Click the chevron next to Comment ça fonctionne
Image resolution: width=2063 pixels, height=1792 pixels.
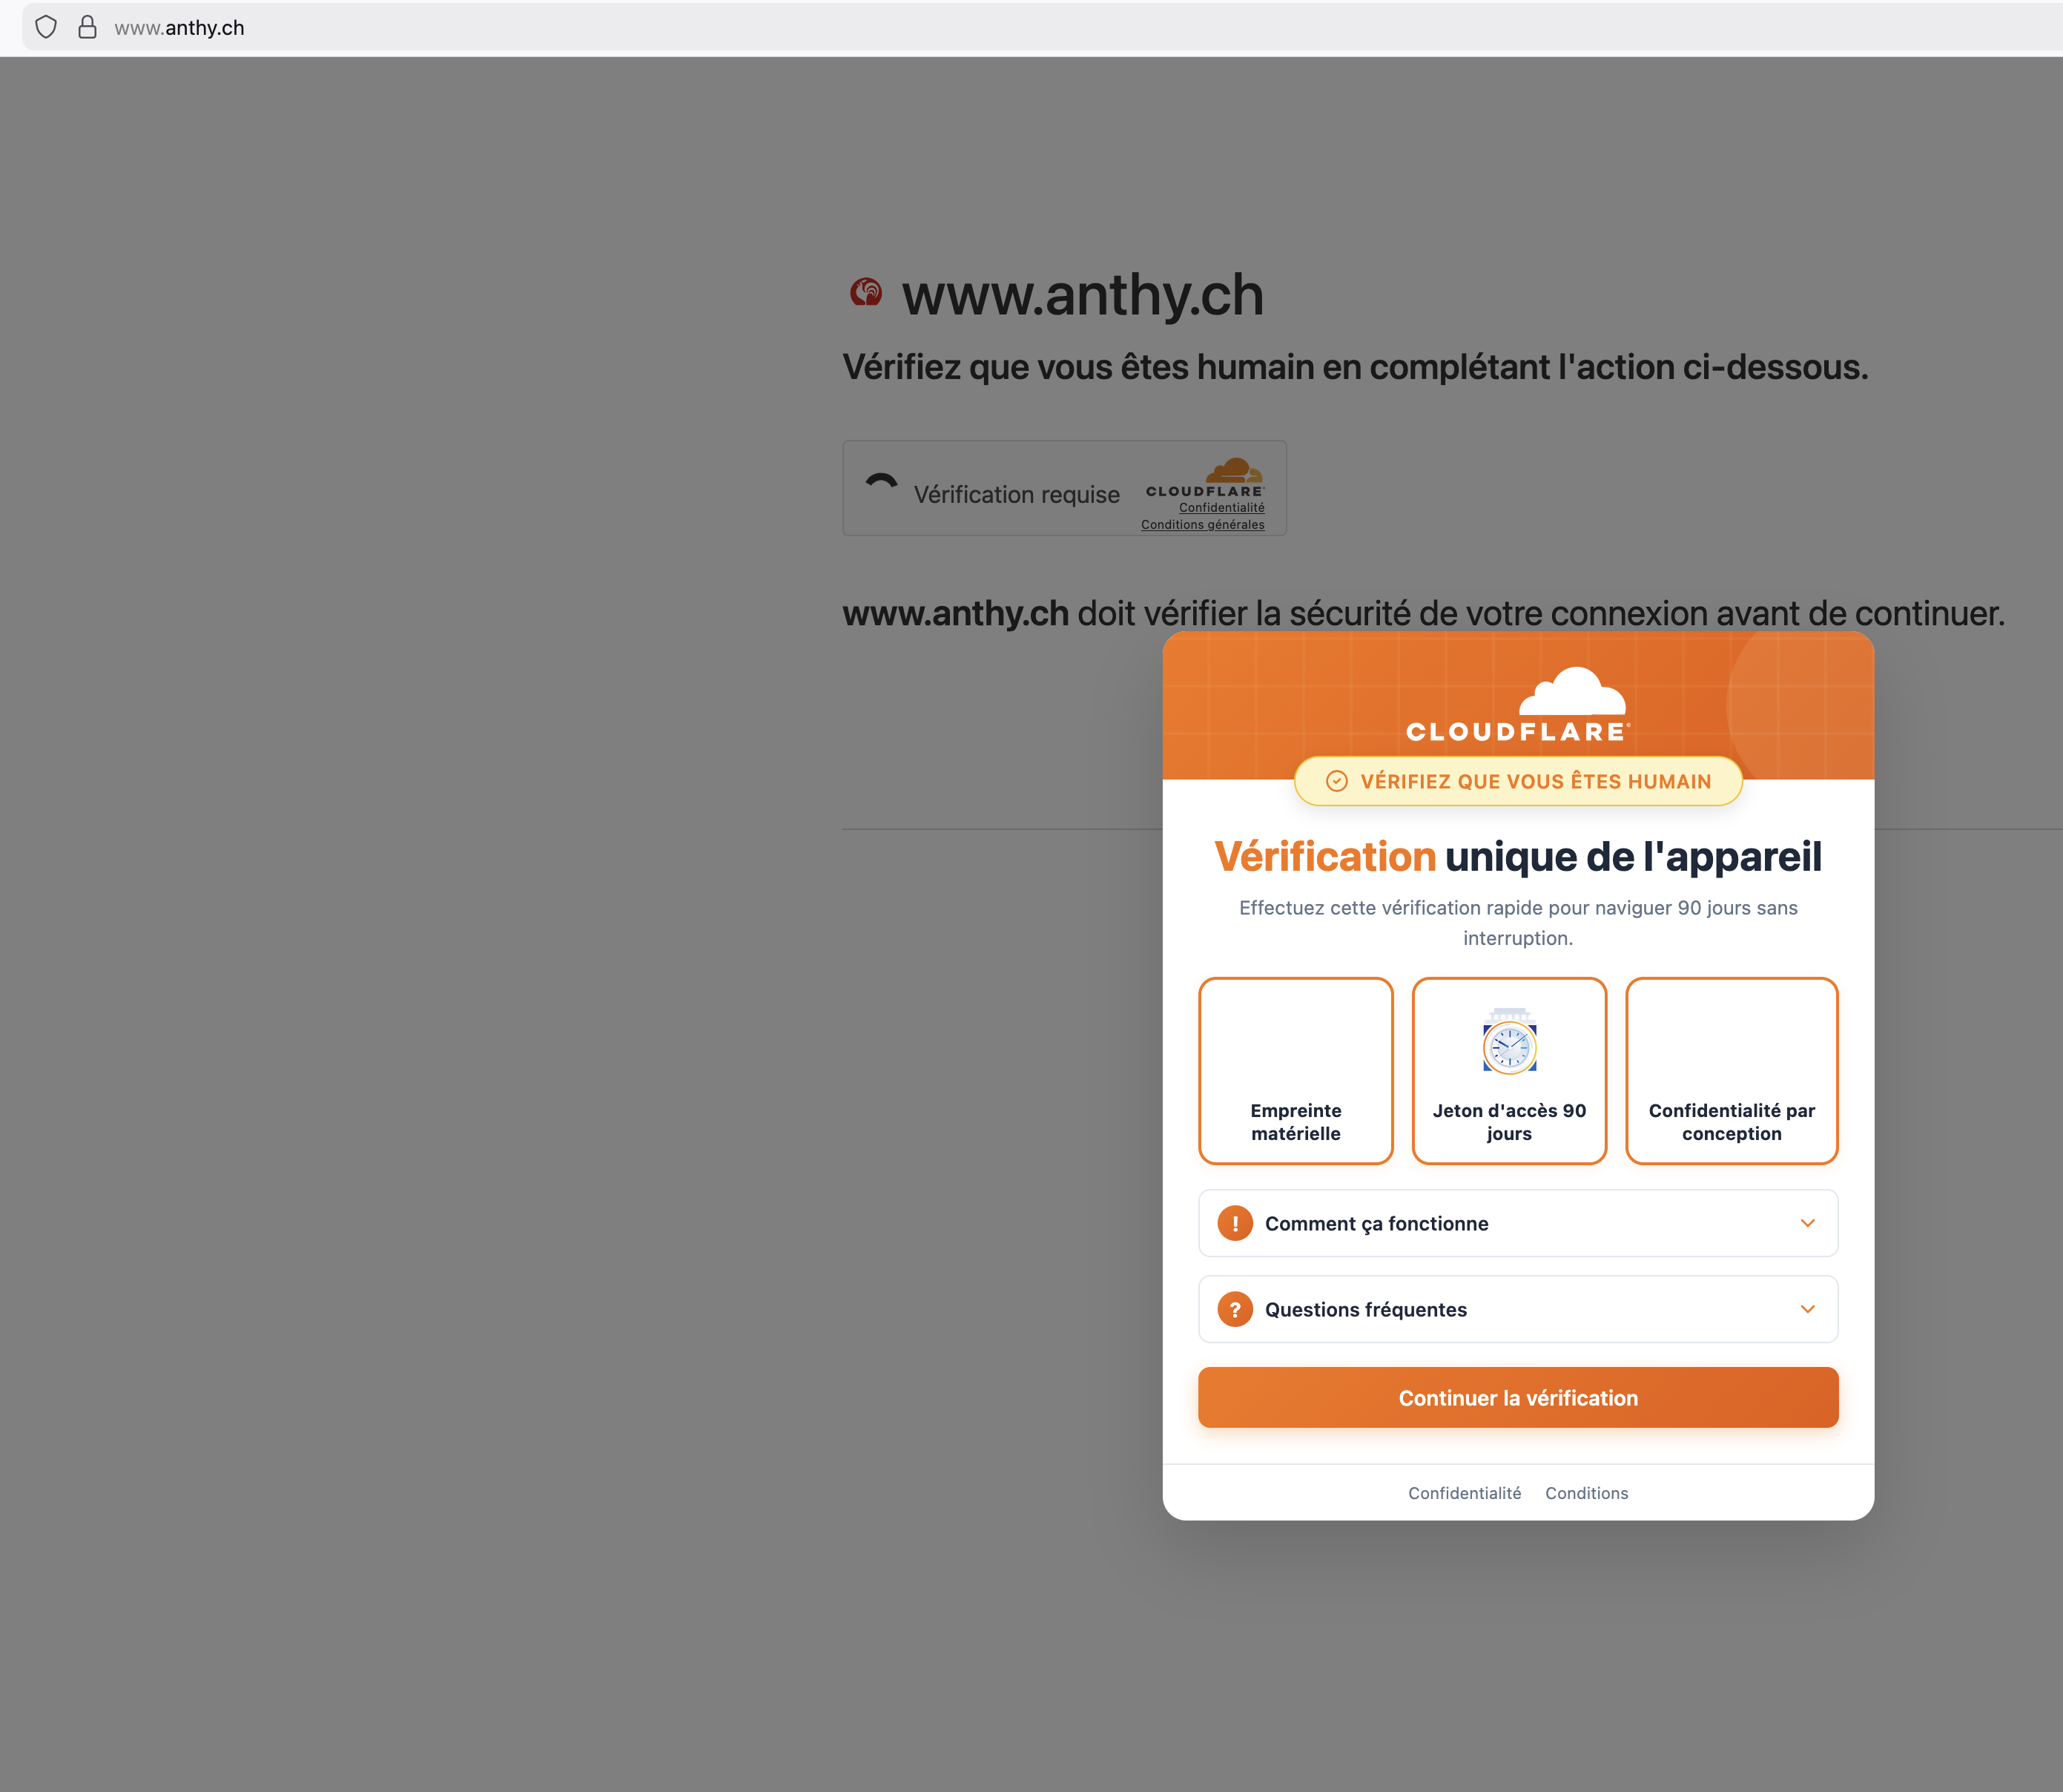[x=1806, y=1223]
